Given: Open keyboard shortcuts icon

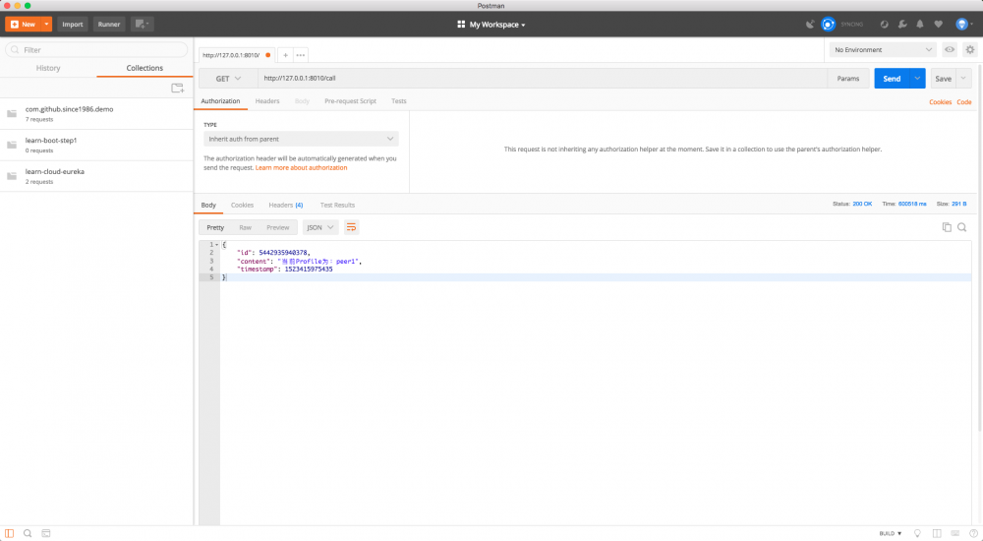Looking at the screenshot, I should (x=954, y=533).
